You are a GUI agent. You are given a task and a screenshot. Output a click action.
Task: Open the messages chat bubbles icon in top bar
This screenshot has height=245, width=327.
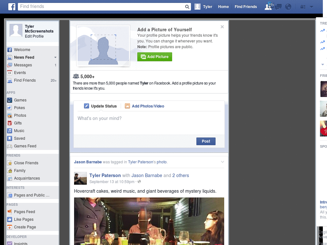(278, 7)
